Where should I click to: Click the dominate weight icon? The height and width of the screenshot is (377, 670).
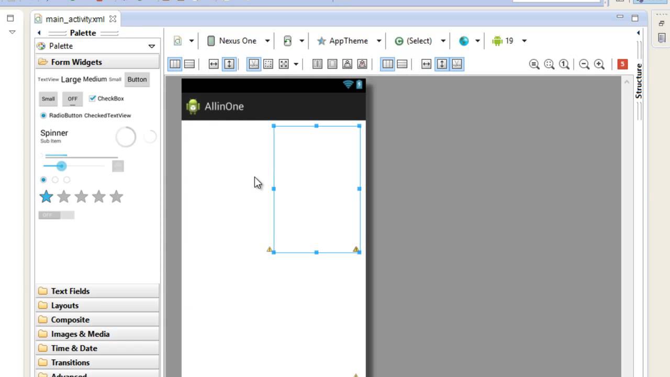coord(332,64)
